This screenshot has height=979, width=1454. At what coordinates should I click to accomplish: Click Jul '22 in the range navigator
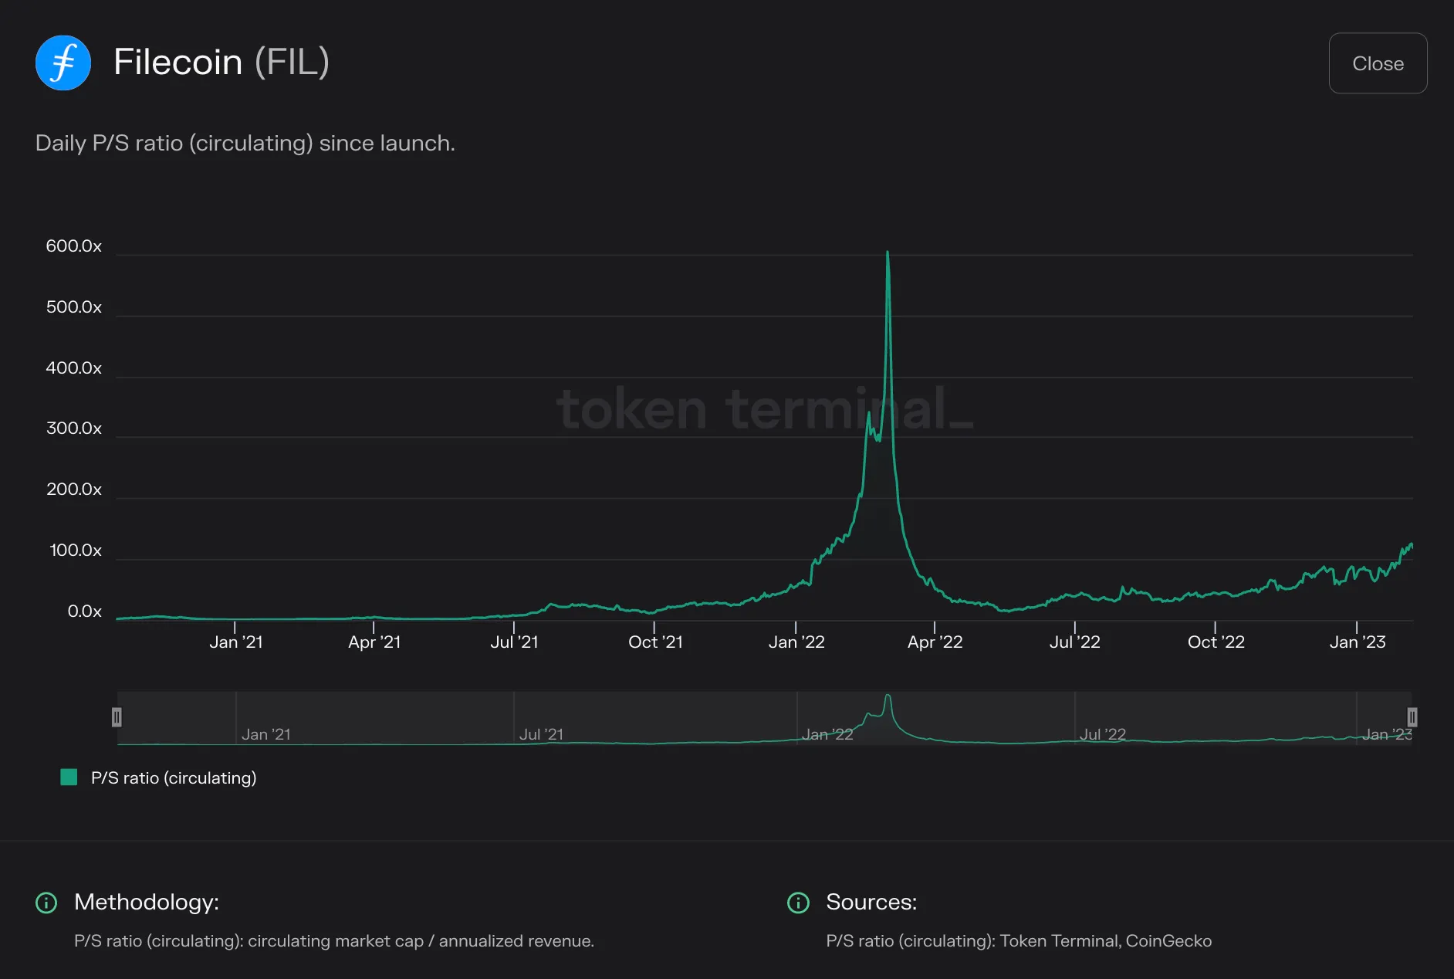pos(1102,734)
